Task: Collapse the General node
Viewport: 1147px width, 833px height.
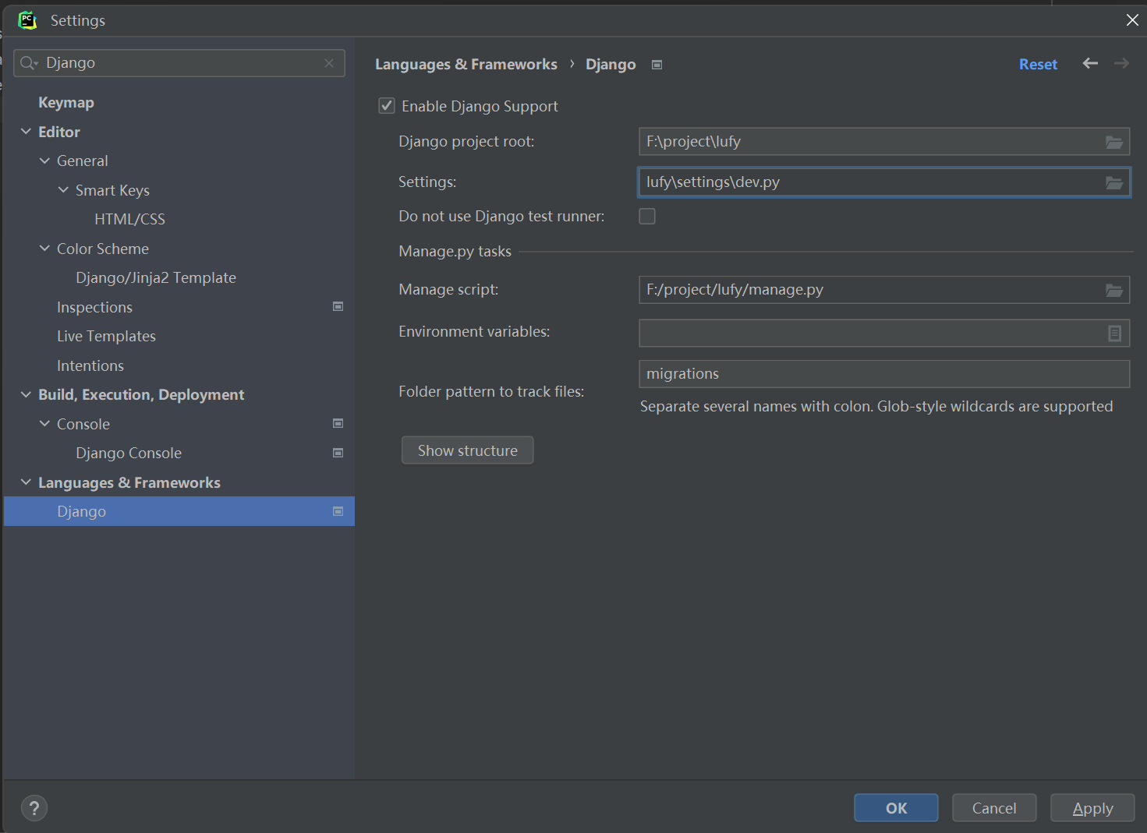Action: tap(44, 161)
